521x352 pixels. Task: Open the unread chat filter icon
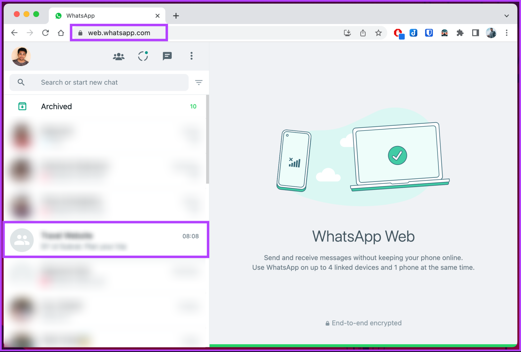point(199,82)
